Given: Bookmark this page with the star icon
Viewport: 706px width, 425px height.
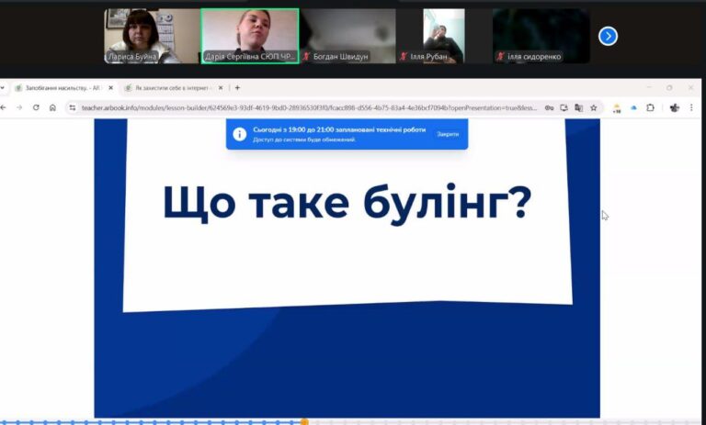Looking at the screenshot, I should (594, 107).
